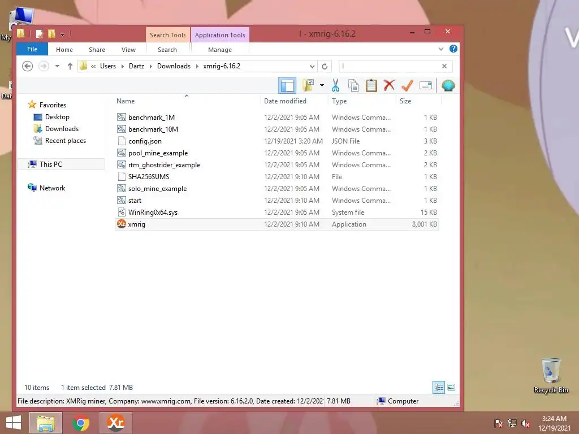
Task: Switch to Details view icon in status bar
Action: 439,388
